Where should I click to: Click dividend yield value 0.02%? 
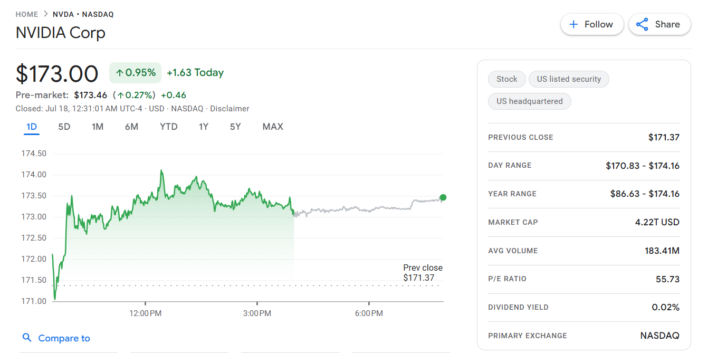pyautogui.click(x=665, y=307)
